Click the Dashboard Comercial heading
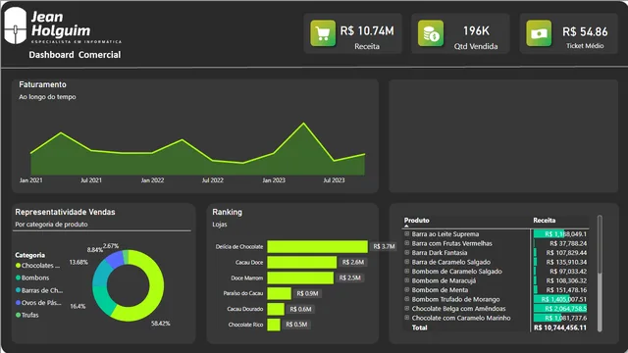Viewport: 628px width, 353px height. click(x=75, y=55)
